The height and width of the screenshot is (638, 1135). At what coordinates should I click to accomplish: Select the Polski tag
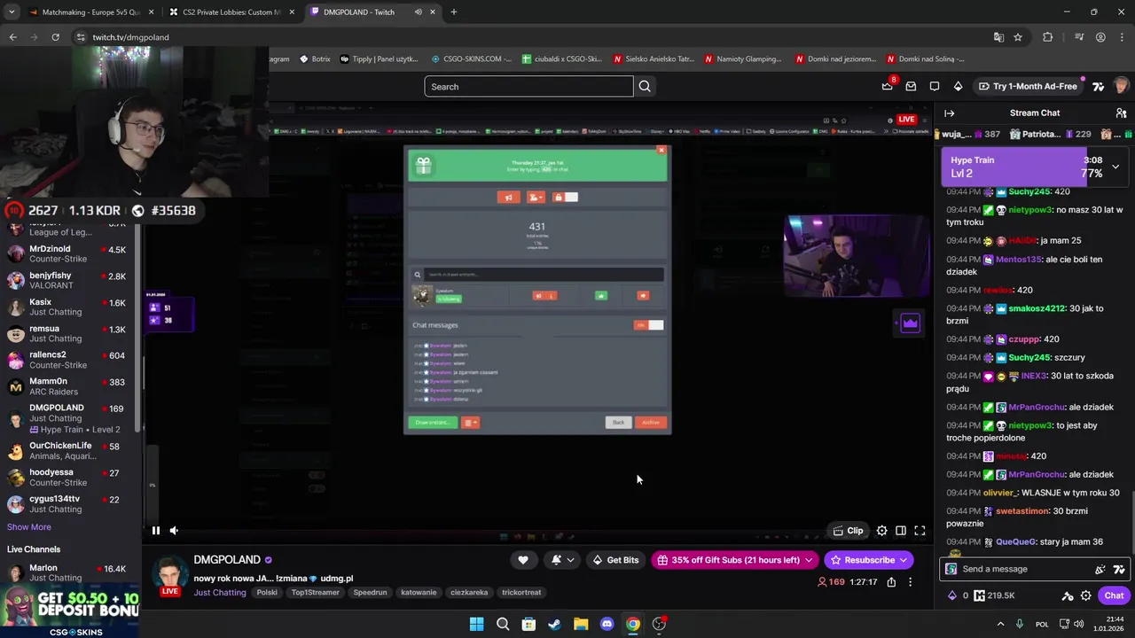[x=267, y=592]
